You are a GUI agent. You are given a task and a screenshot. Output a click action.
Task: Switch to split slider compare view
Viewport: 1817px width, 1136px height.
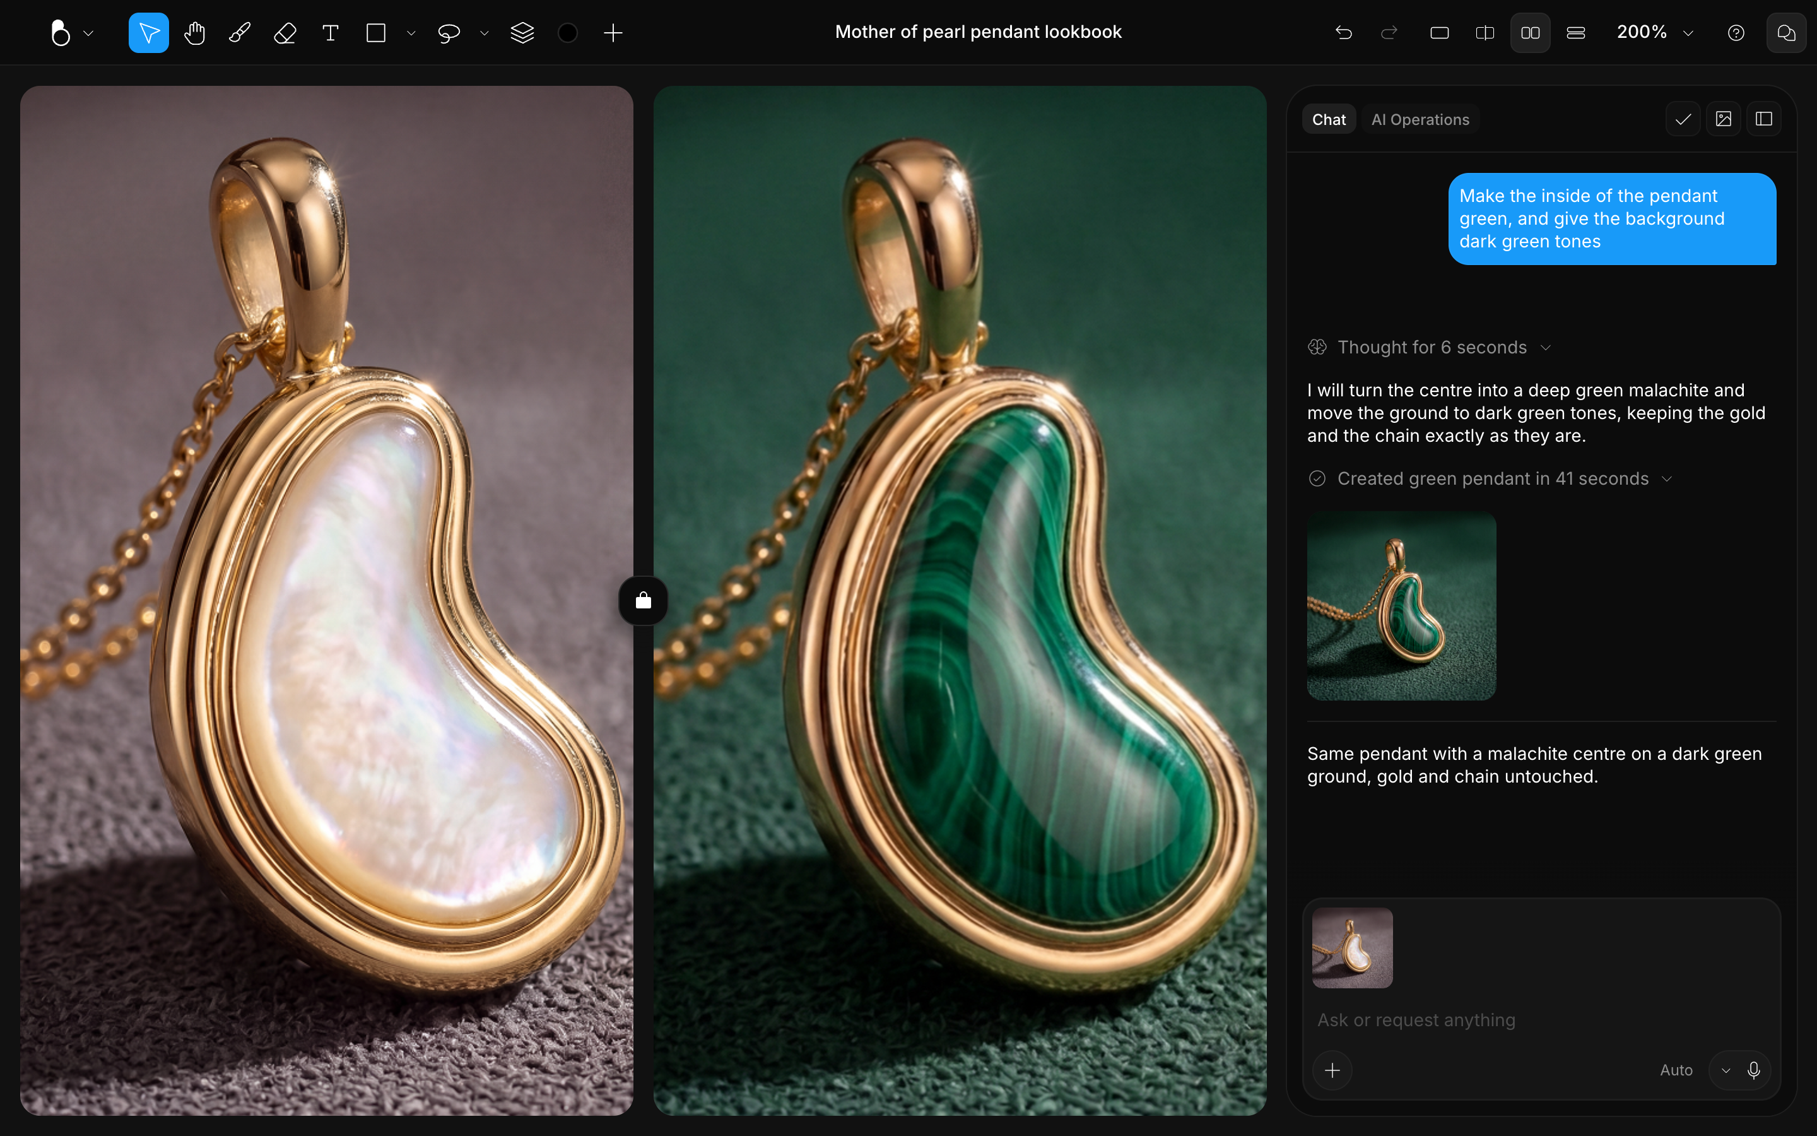(x=1485, y=33)
